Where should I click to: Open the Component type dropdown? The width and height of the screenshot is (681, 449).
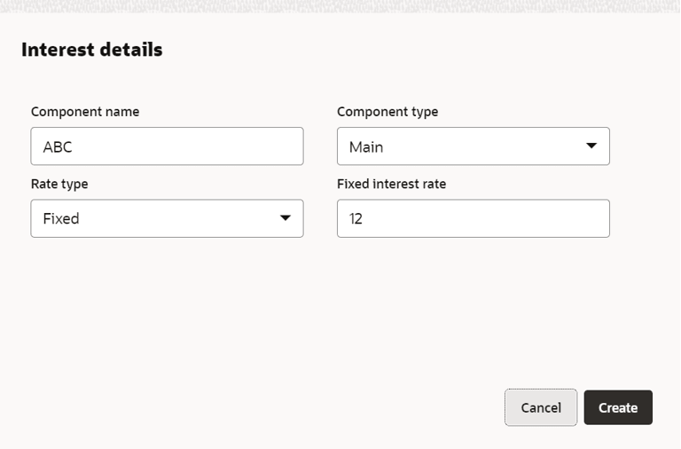pyautogui.click(x=474, y=146)
